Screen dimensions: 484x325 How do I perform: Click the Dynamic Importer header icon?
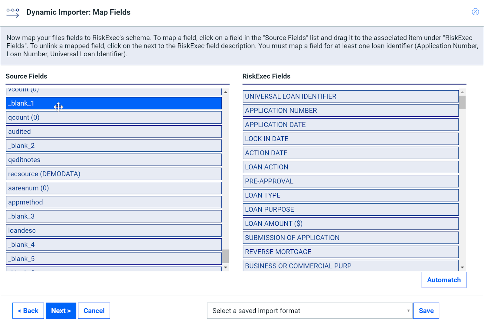(13, 13)
